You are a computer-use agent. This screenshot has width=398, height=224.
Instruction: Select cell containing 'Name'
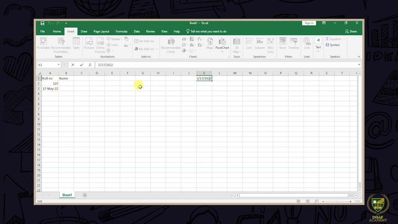click(66, 78)
